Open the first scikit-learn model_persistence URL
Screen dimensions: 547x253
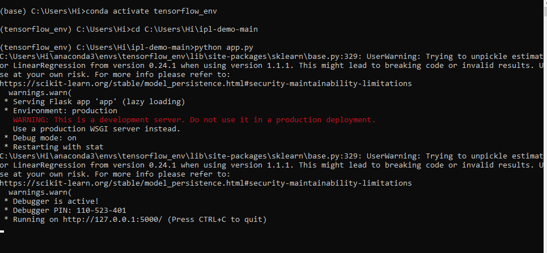point(206,84)
